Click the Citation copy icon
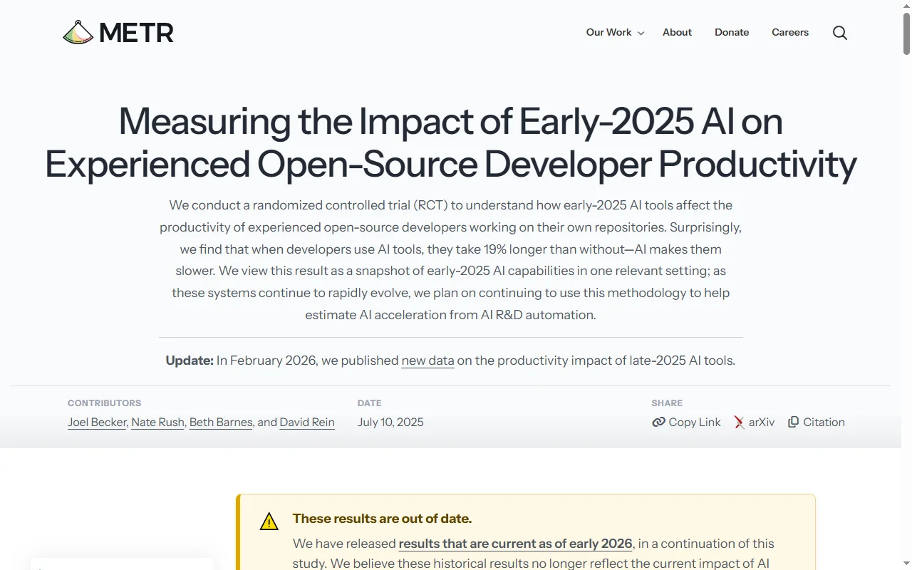The height and width of the screenshot is (570, 912). coord(793,422)
